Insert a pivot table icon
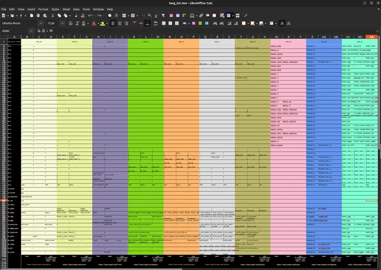The height and width of the screenshot is (270, 381). [185, 16]
